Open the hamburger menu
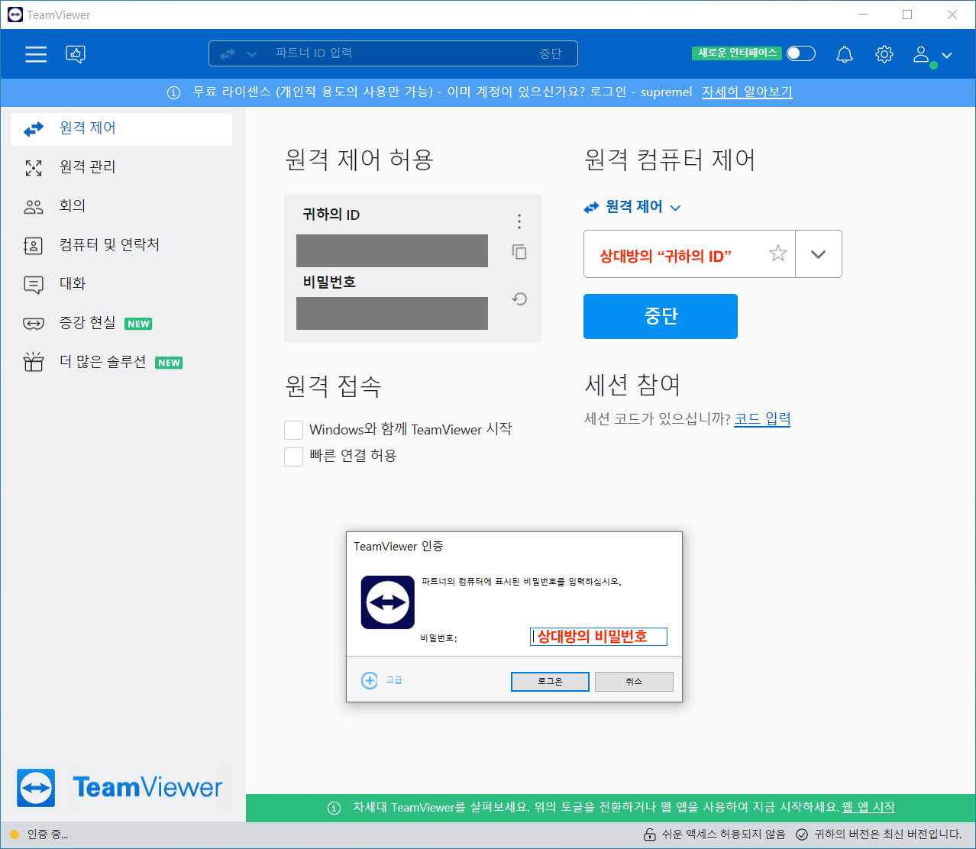Image resolution: width=976 pixels, height=849 pixels. 35,53
